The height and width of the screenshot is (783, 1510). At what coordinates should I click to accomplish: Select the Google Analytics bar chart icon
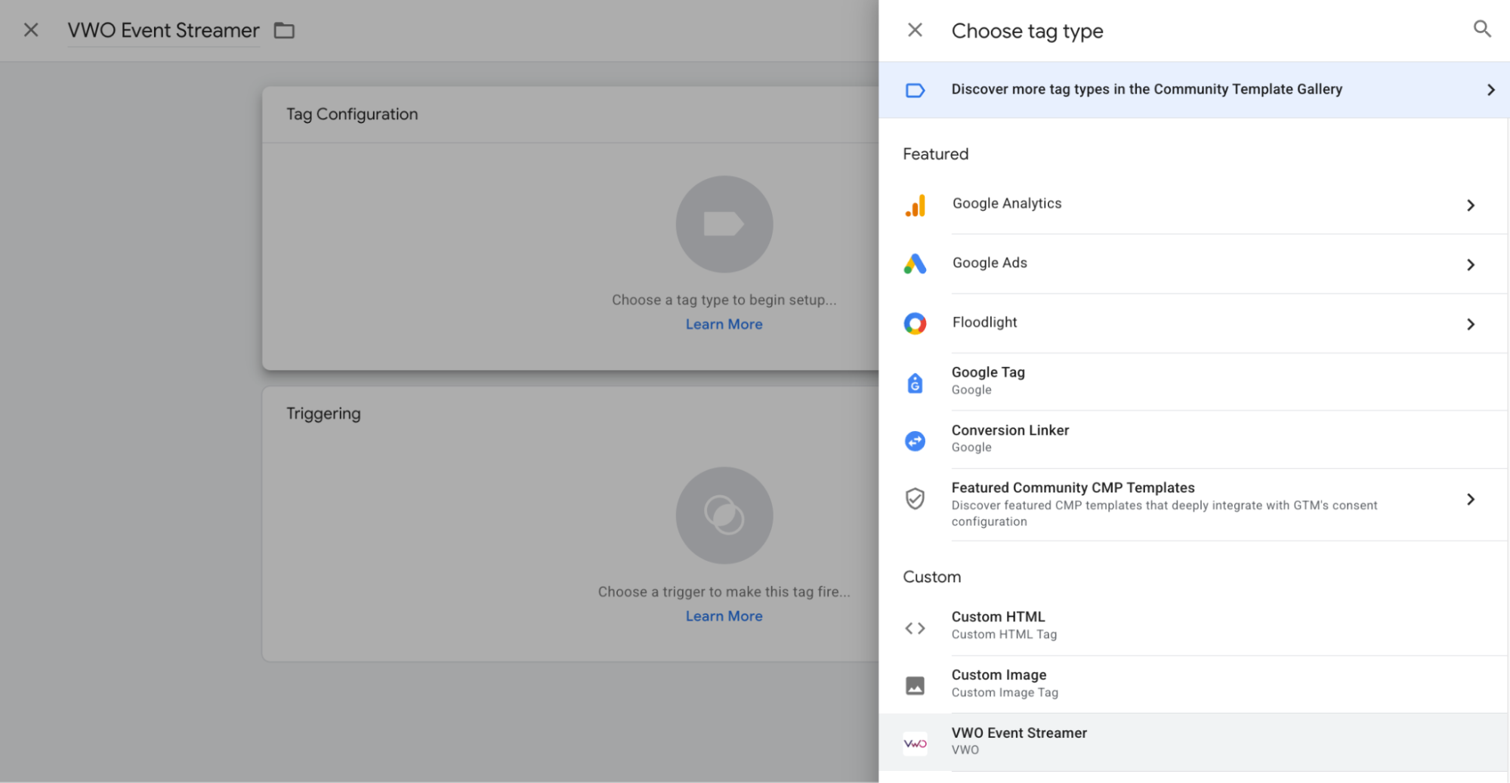[915, 205]
